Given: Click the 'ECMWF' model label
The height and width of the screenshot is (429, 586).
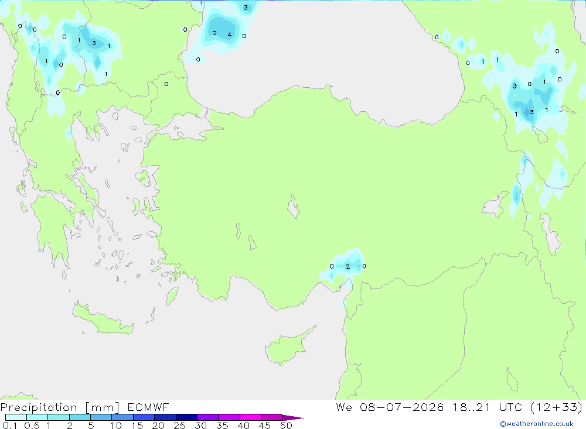Looking at the screenshot, I should (x=148, y=407).
